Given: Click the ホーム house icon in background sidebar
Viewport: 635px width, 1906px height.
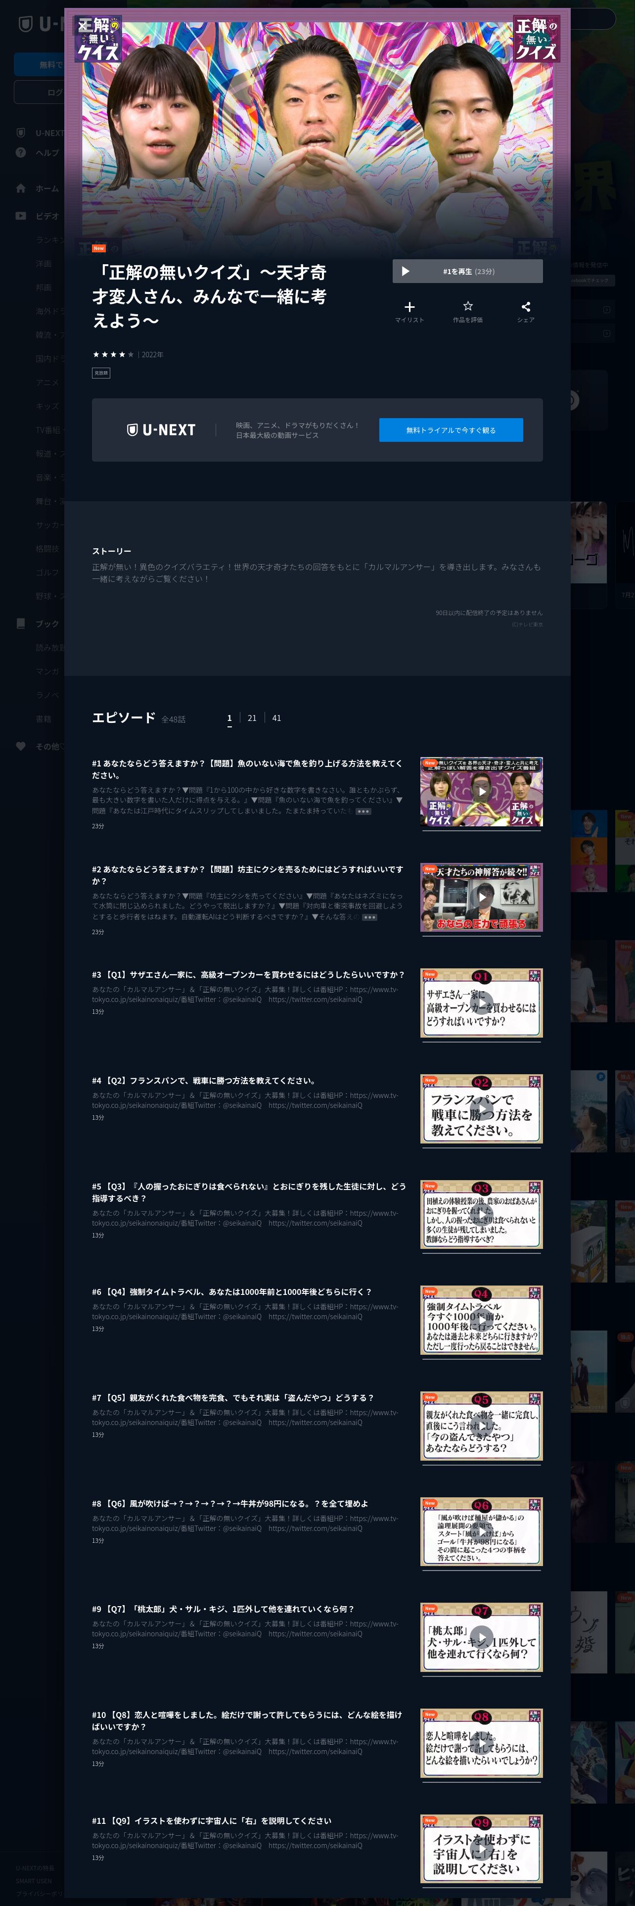Looking at the screenshot, I should point(21,188).
